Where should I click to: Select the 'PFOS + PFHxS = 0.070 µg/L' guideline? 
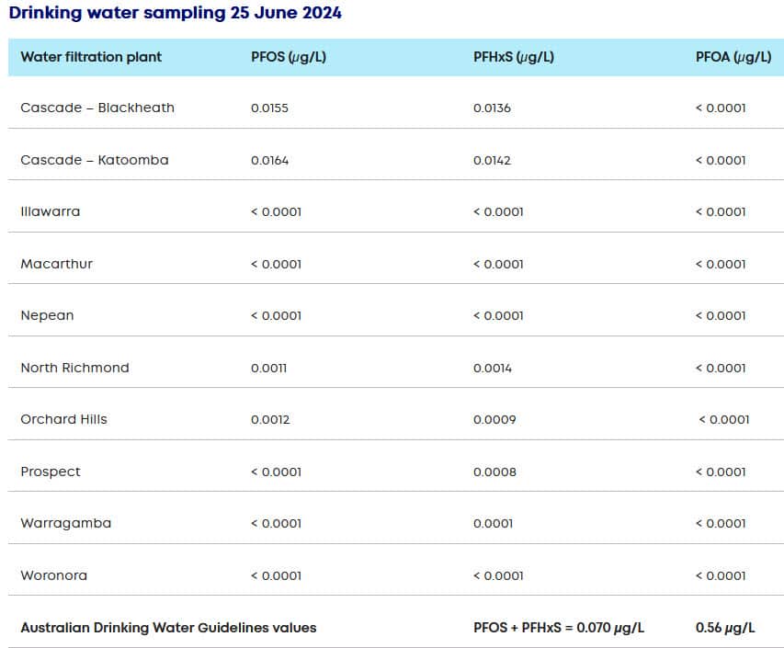(558, 628)
